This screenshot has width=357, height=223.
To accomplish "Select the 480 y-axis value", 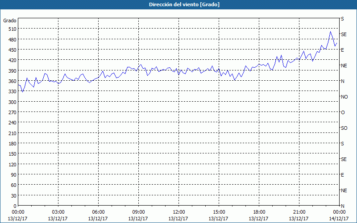I will pos(12,40).
